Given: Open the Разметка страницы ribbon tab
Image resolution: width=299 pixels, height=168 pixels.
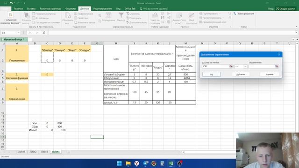Looking at the screenshot, I should [x=50, y=8].
